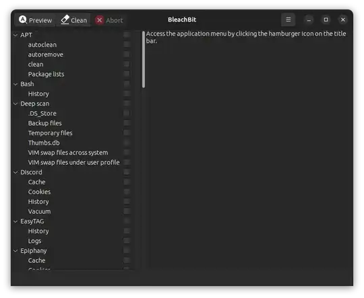364x298 pixels.
Task: Click the red Abort X icon
Action: [x=99, y=20]
